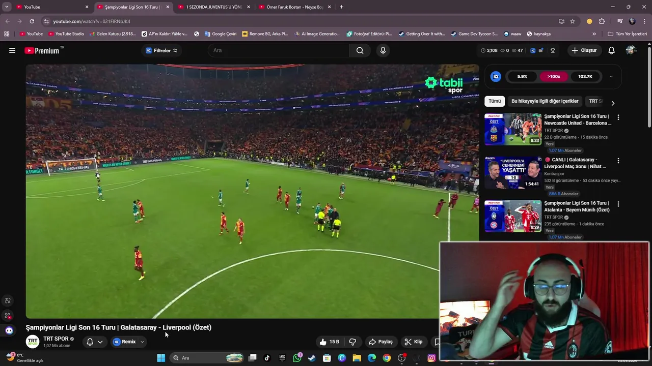Click TRT SPOR channel name under video

[56, 339]
